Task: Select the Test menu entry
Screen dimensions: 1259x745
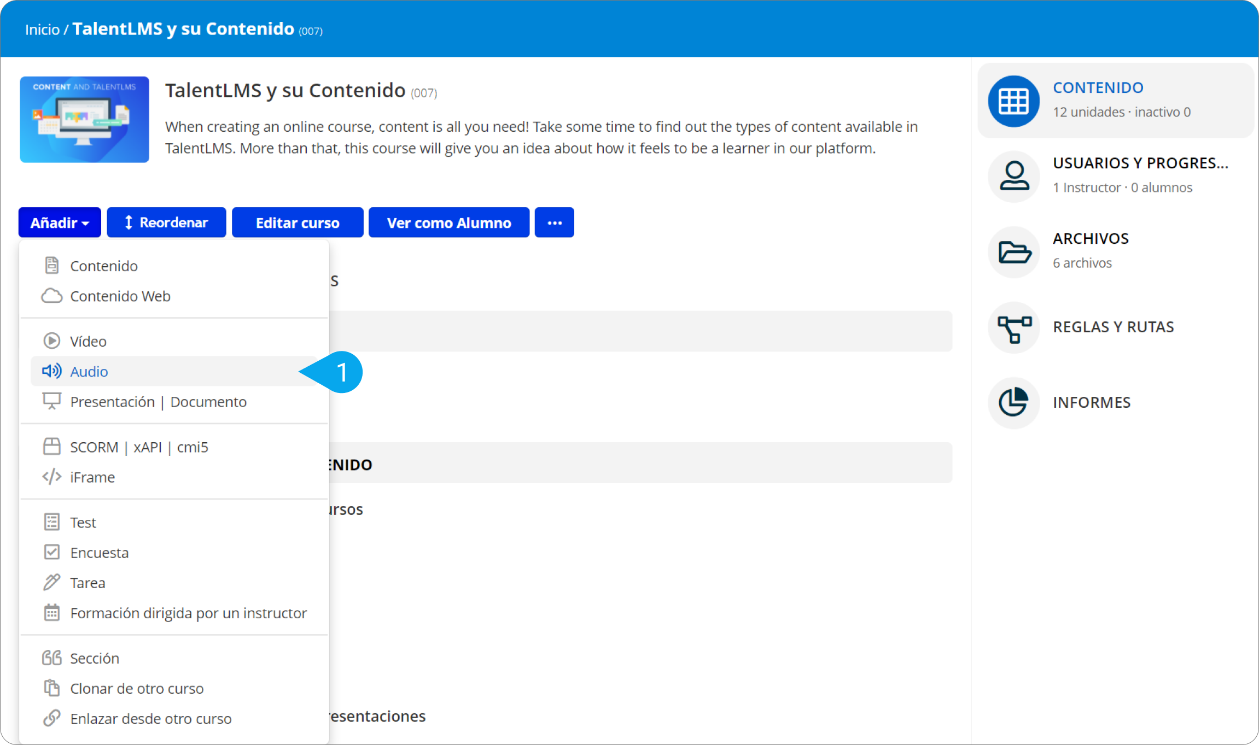Action: coord(174,523)
